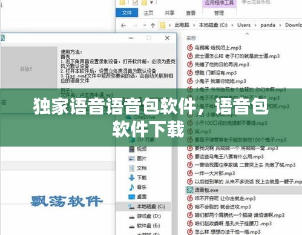Switch to the 共享 ribbon tab
The height and width of the screenshot is (235, 302).
pos(169,13)
